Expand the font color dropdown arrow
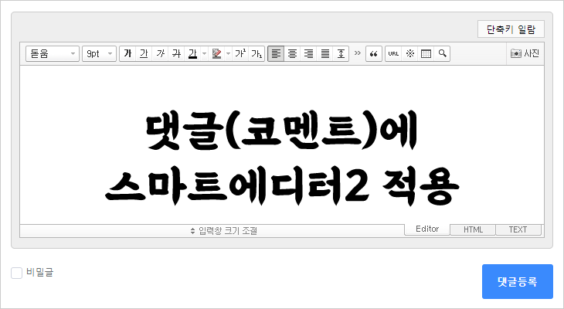 pos(204,54)
